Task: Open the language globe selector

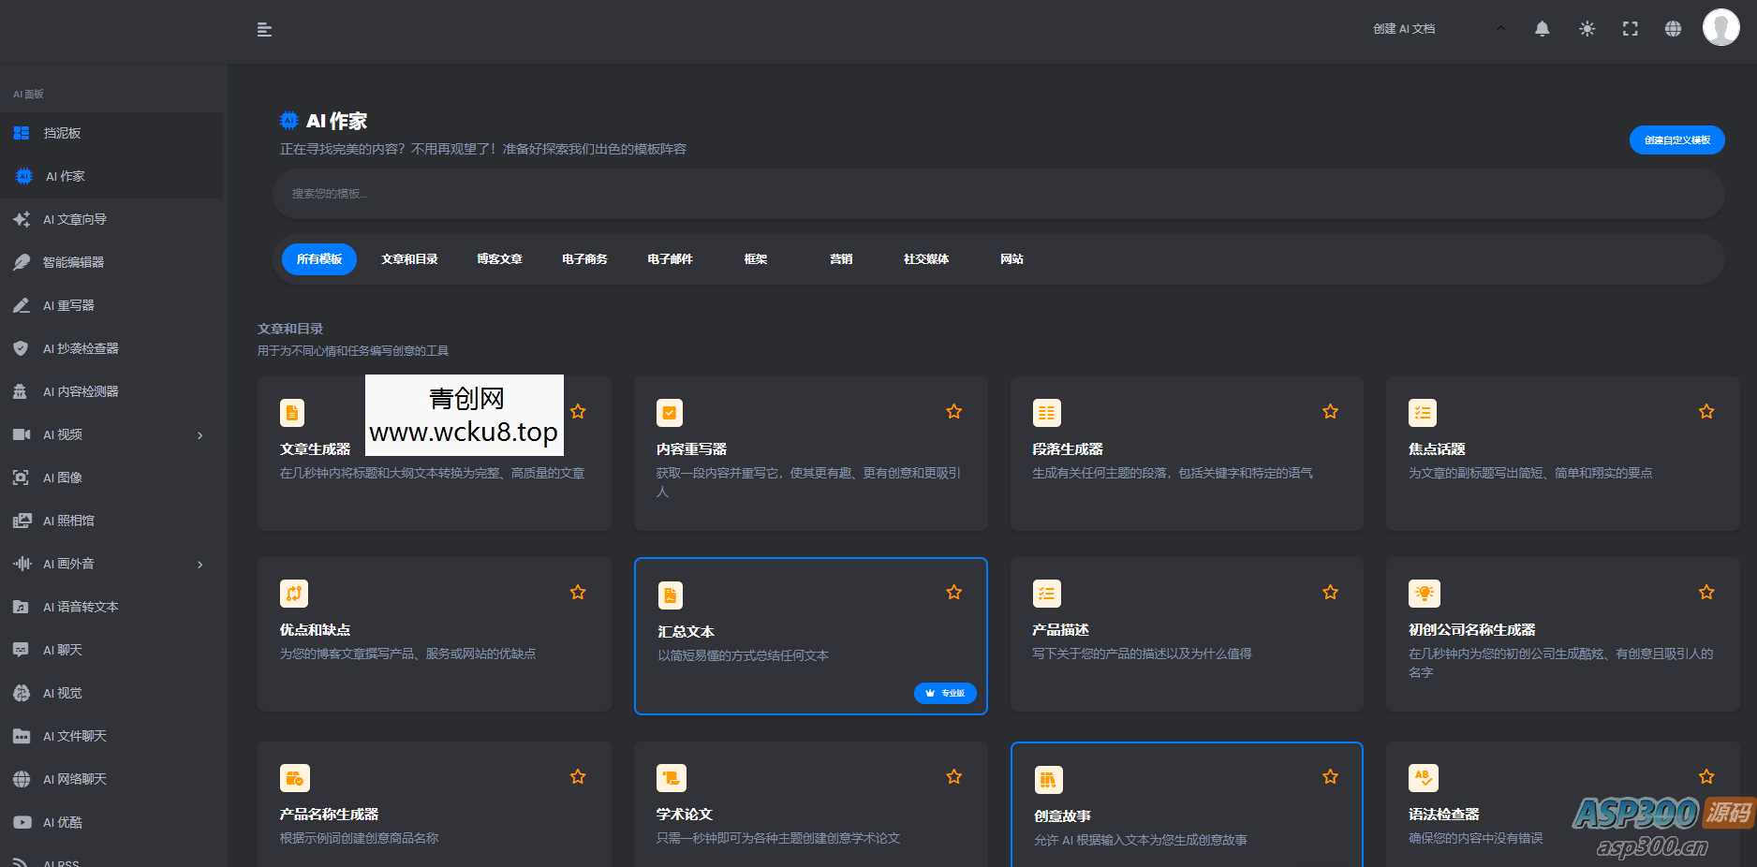Action: click(1674, 29)
